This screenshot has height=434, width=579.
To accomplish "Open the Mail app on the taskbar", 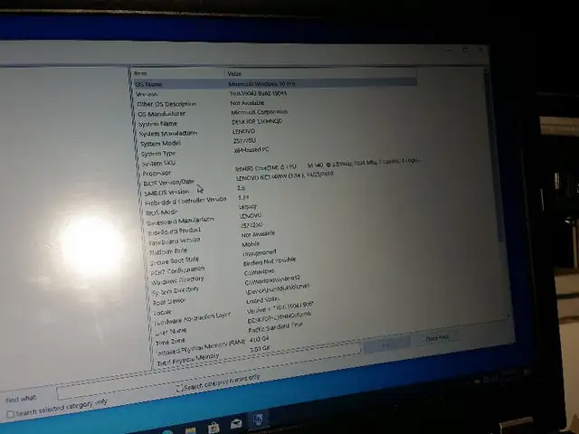I will pyautogui.click(x=236, y=423).
